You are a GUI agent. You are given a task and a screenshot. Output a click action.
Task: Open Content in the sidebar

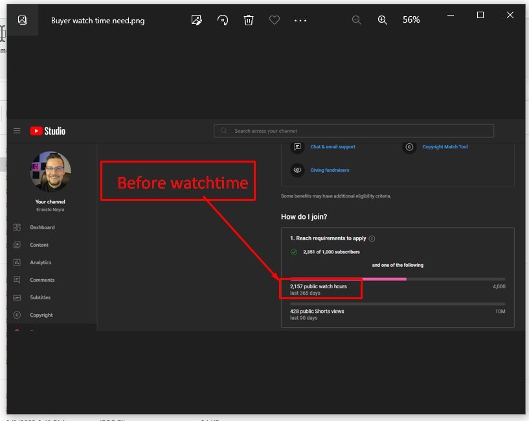[39, 245]
